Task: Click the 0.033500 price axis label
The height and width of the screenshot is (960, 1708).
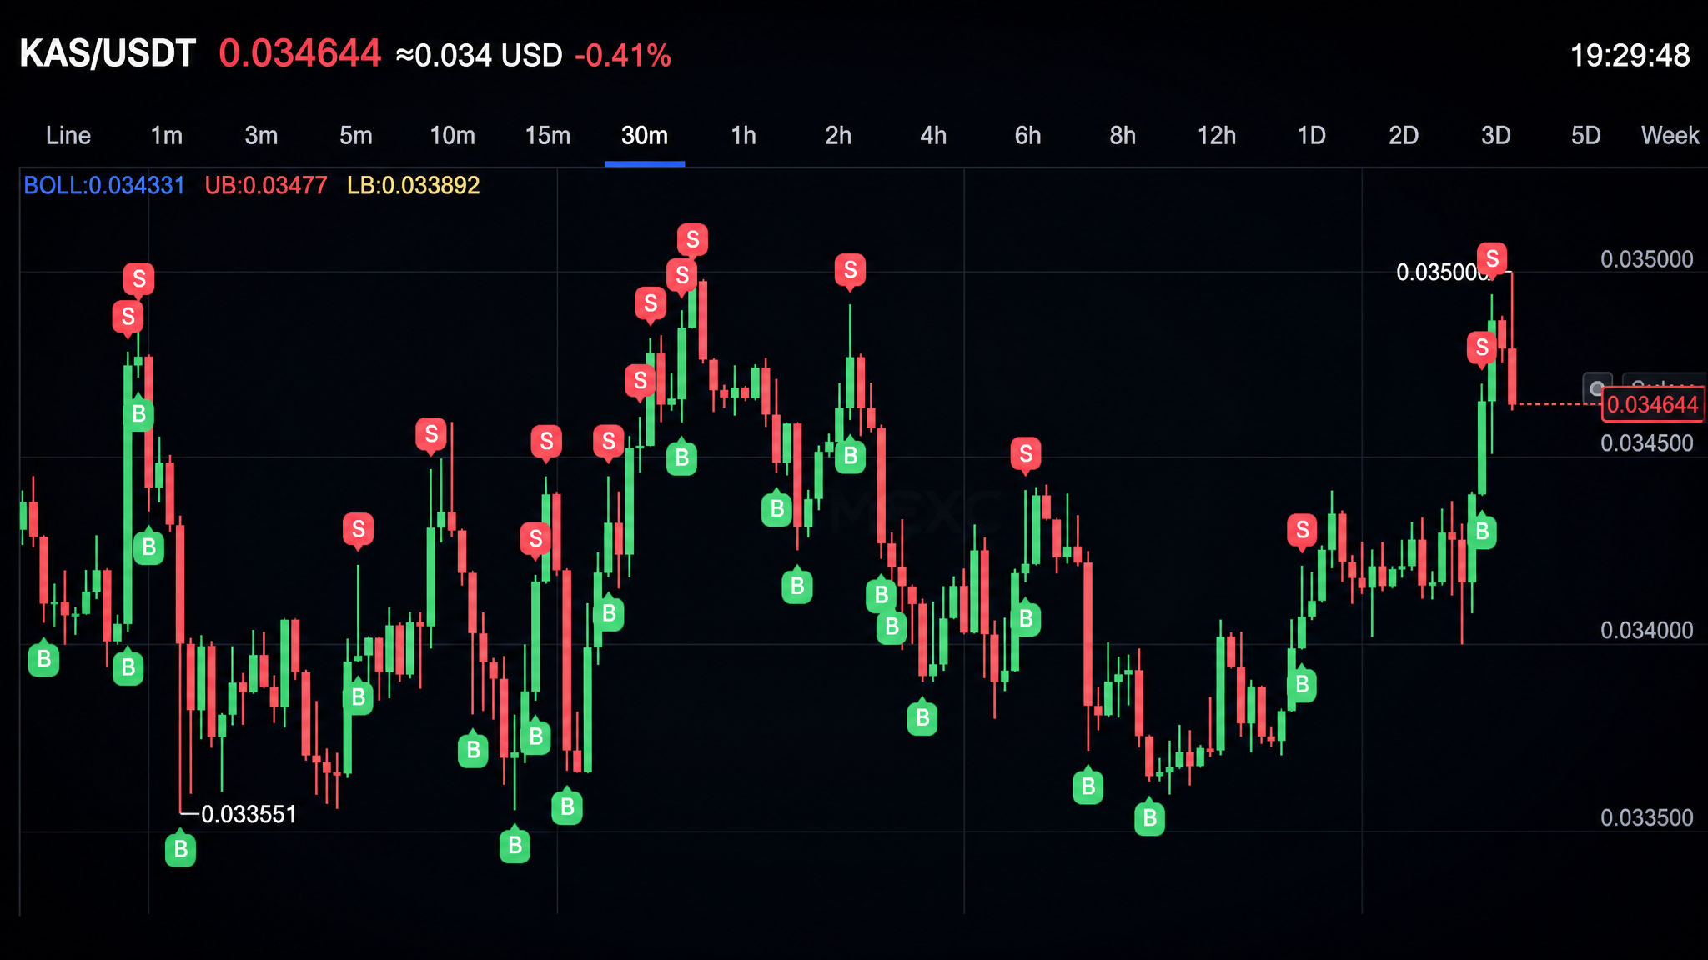Action: [x=1647, y=817]
